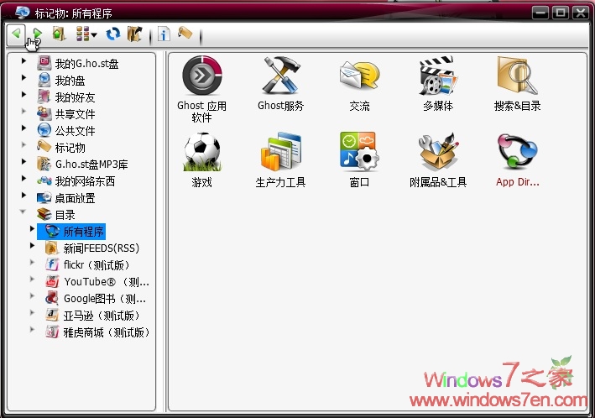Expand 我的盘 node arrow

click(x=23, y=77)
